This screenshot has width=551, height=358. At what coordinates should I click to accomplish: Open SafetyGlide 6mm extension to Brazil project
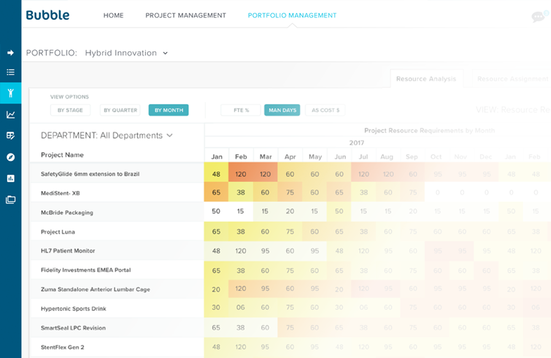click(x=90, y=174)
